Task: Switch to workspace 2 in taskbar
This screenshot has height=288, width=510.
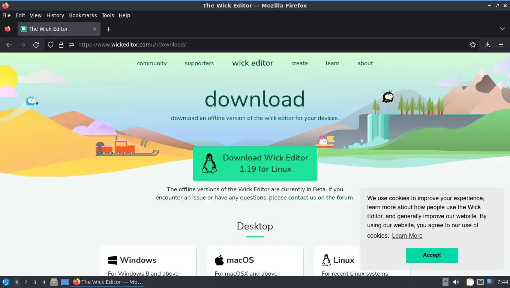Action: point(25,282)
